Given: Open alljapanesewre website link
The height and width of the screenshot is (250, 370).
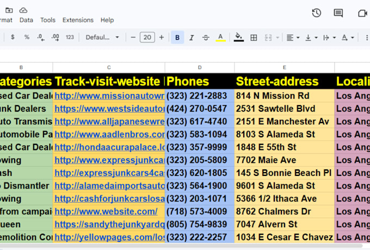Looking at the screenshot, I should 109,121.
